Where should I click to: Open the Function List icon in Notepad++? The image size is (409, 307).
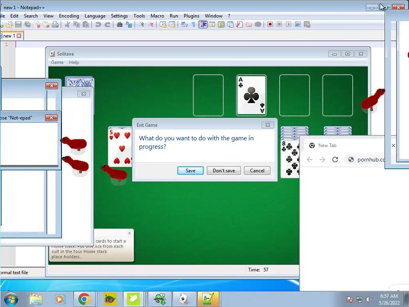pyautogui.click(x=240, y=24)
